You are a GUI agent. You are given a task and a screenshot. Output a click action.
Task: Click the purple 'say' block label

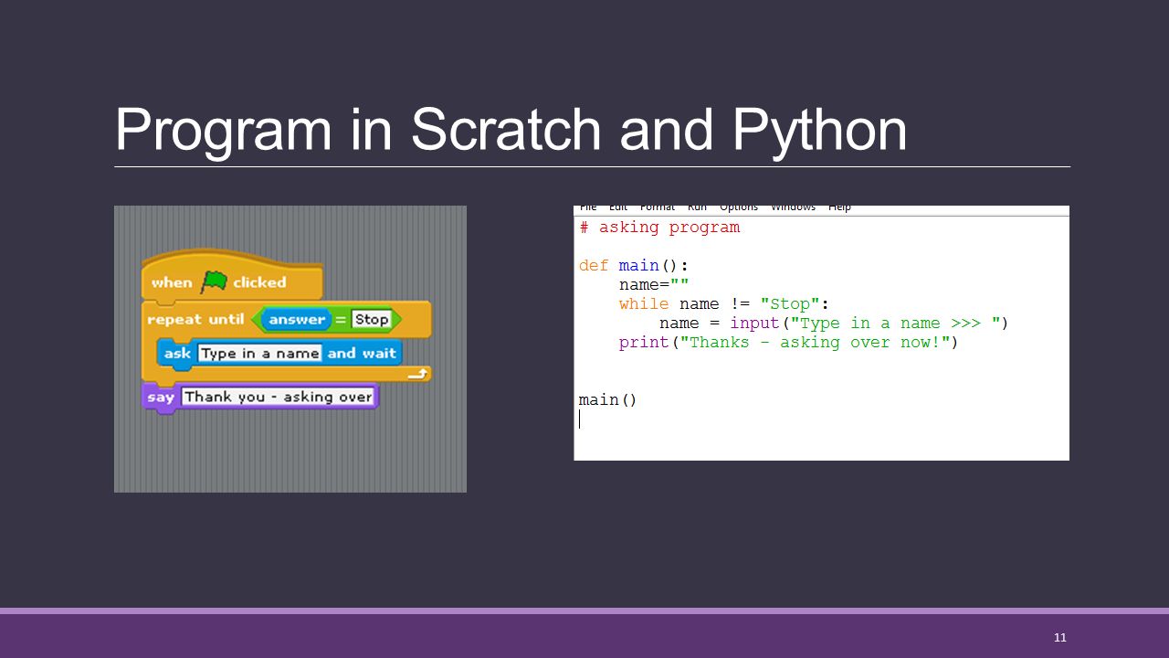(161, 397)
